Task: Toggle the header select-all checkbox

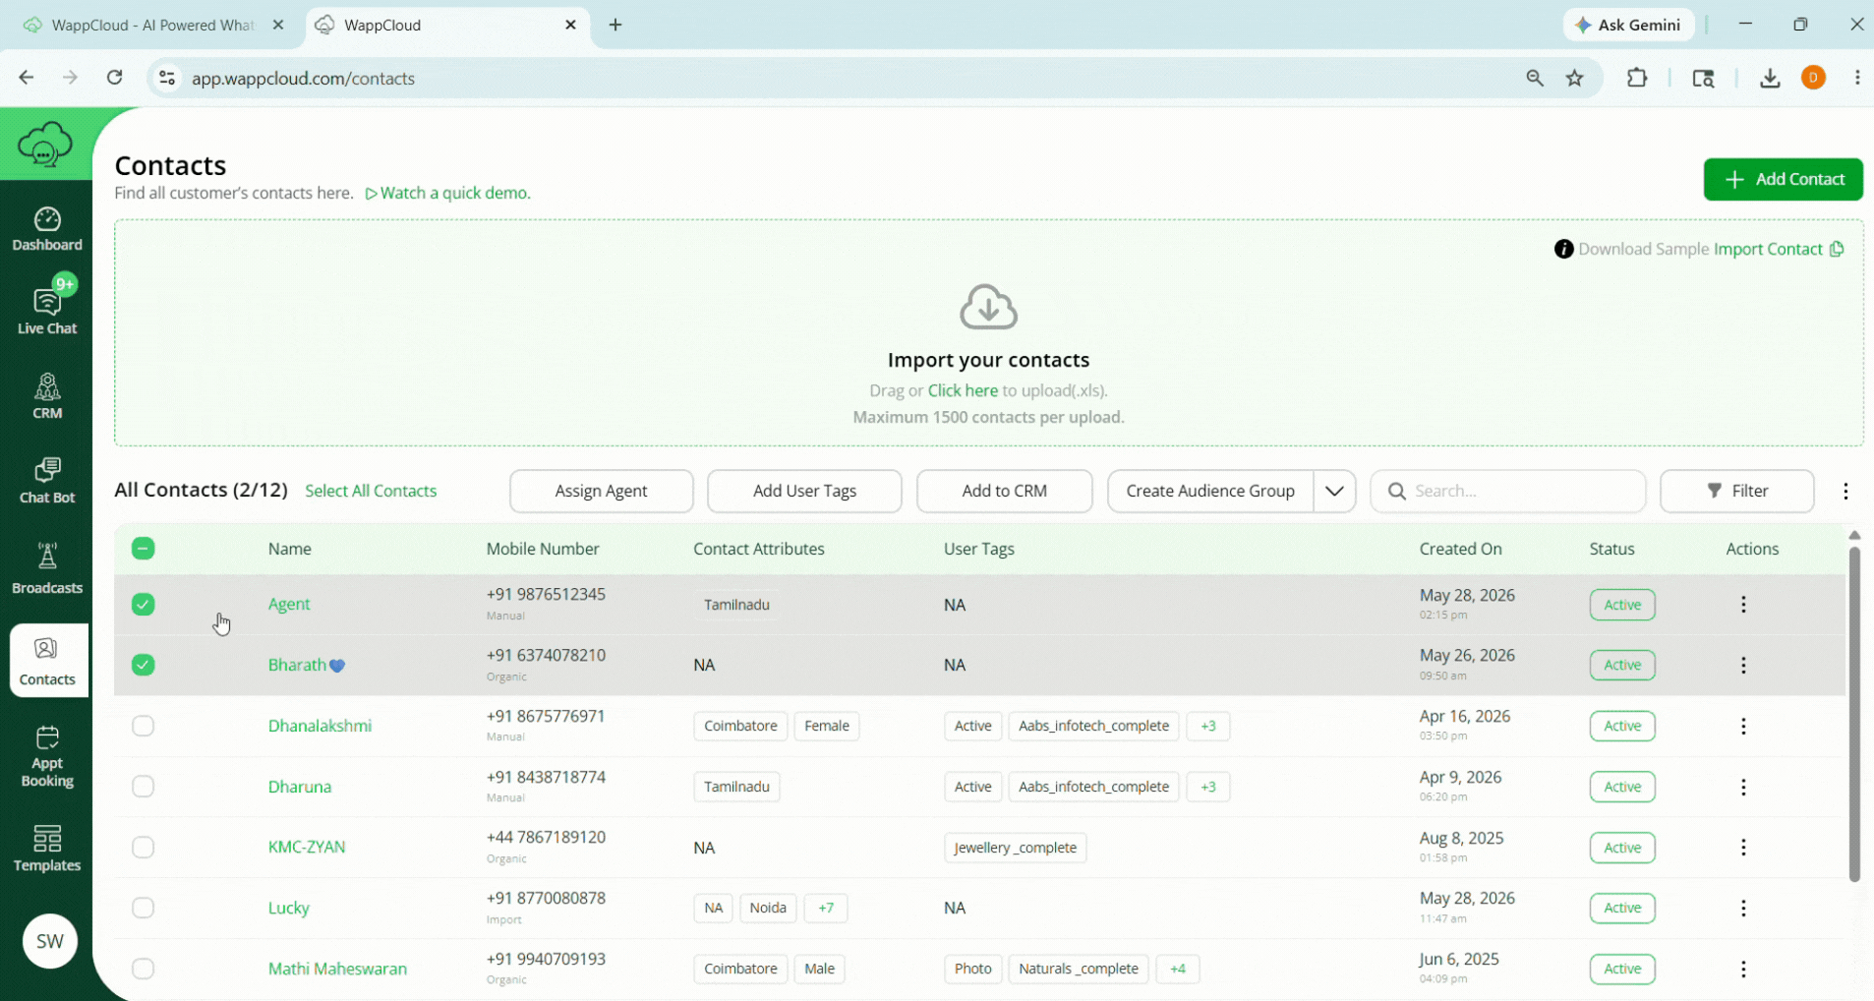Action: 144,549
